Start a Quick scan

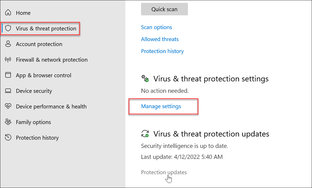pyautogui.click(x=164, y=9)
